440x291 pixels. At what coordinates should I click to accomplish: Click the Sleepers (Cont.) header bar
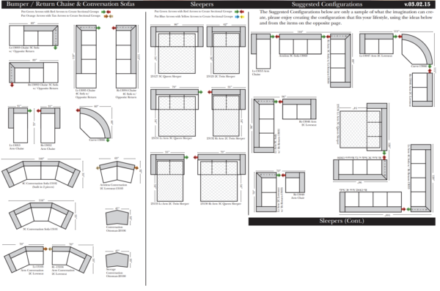click(342, 221)
